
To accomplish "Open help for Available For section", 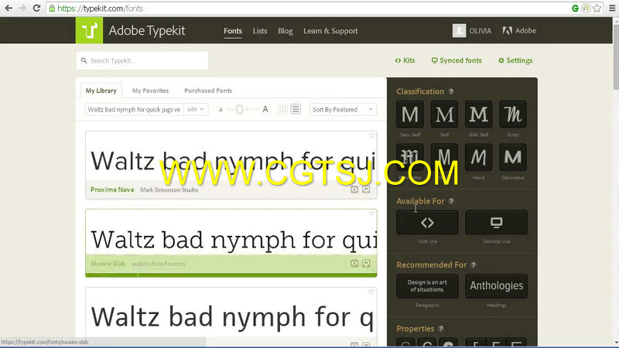I will pos(451,201).
